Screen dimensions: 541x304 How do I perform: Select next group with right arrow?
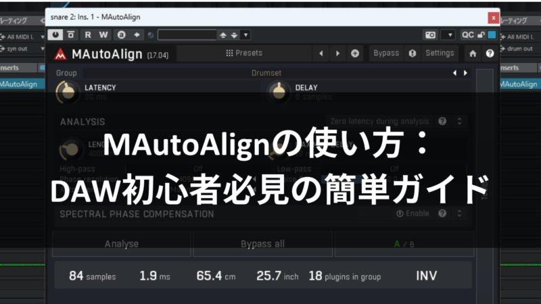pyautogui.click(x=465, y=73)
